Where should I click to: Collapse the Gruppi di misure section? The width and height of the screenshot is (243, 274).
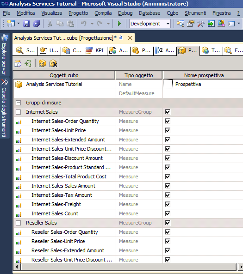point(18,103)
